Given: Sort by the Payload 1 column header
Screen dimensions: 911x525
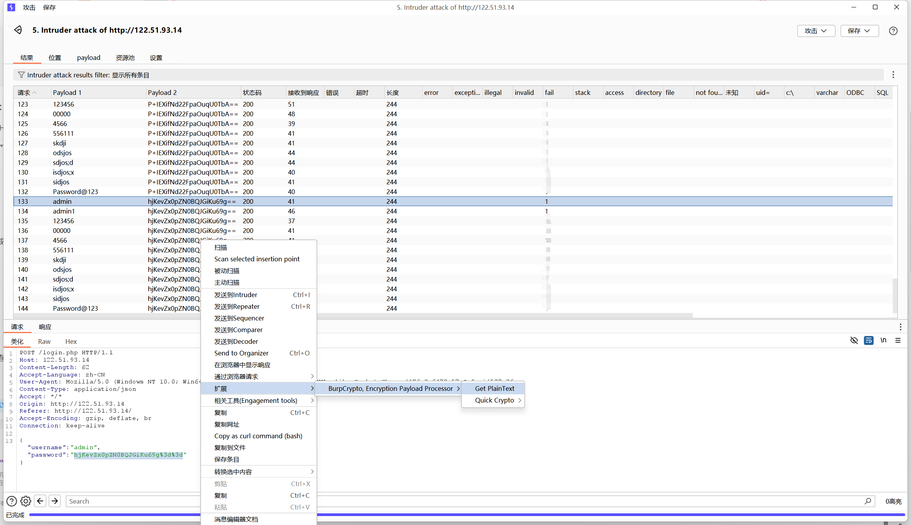Looking at the screenshot, I should (98, 93).
